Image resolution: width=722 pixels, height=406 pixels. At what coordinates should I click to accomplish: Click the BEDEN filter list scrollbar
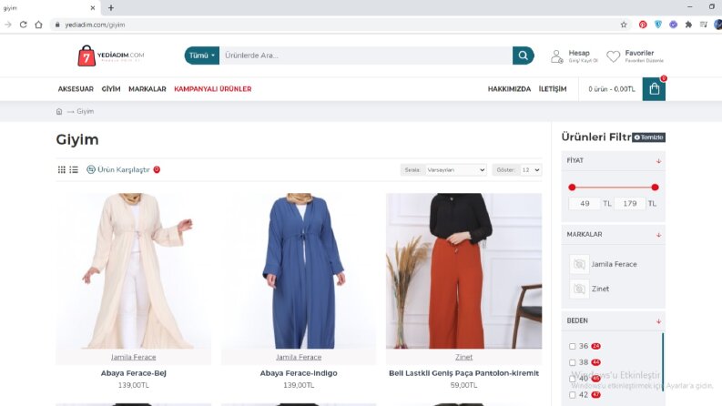[x=663, y=362]
